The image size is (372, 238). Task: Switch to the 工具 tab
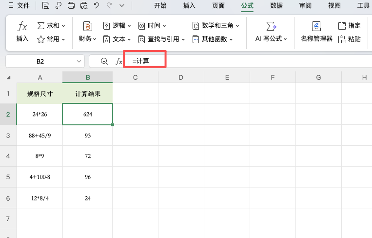click(x=363, y=5)
